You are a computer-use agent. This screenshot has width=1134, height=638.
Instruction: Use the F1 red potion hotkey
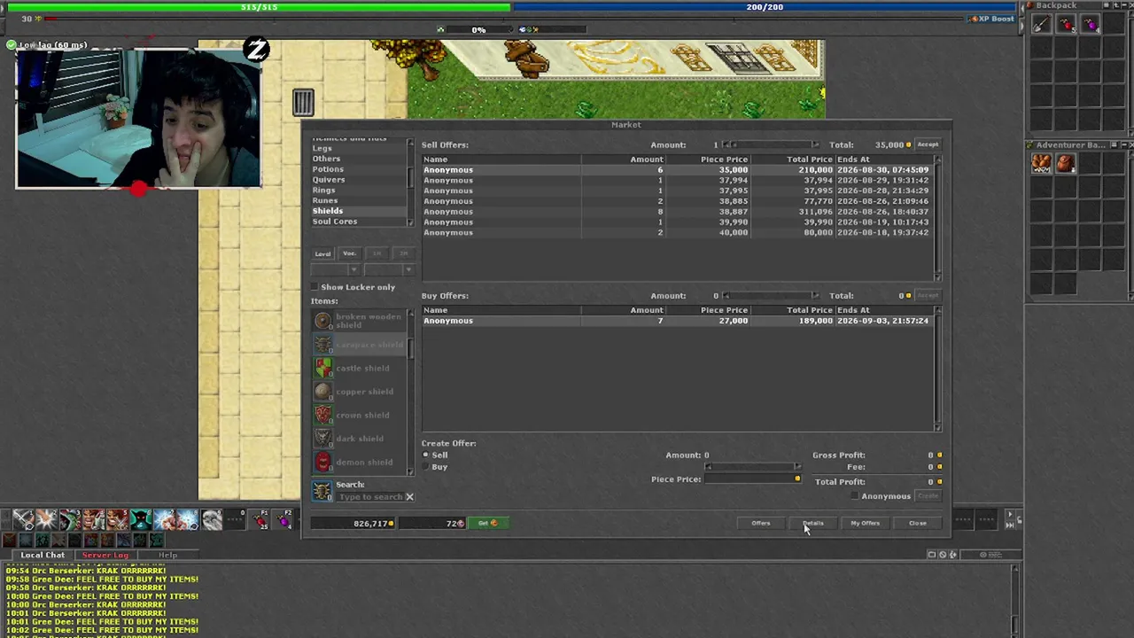pyautogui.click(x=261, y=520)
